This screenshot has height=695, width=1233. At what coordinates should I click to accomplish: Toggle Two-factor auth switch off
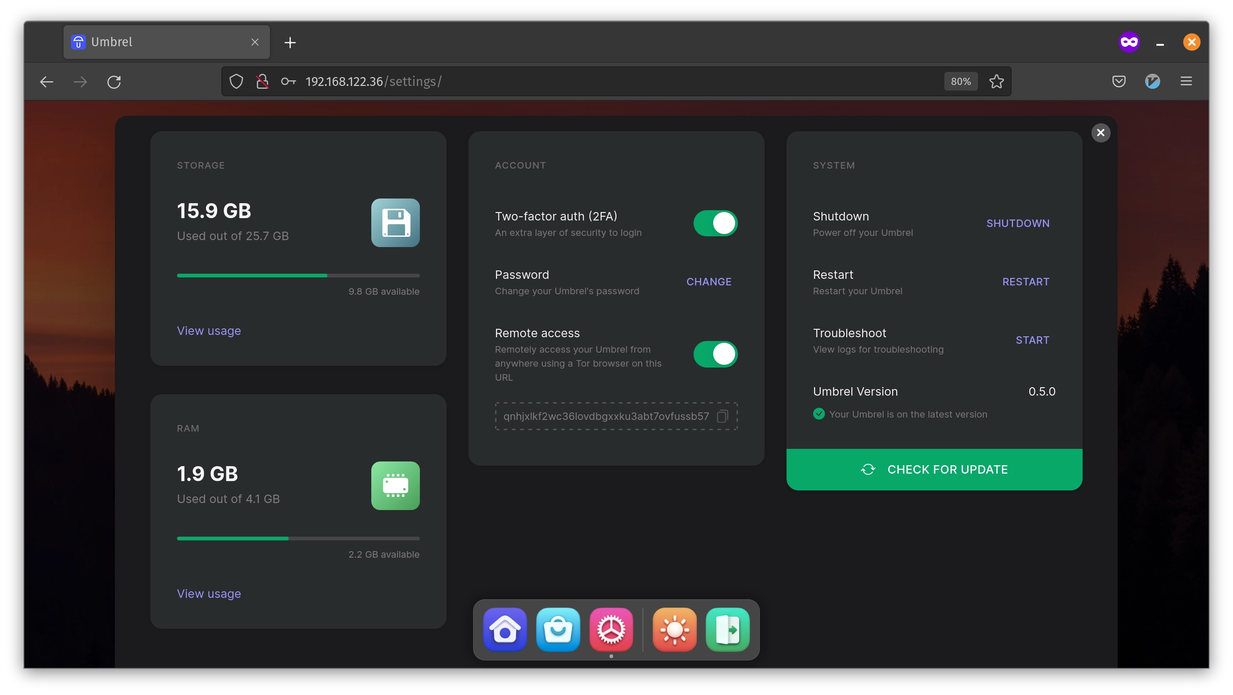coord(715,223)
